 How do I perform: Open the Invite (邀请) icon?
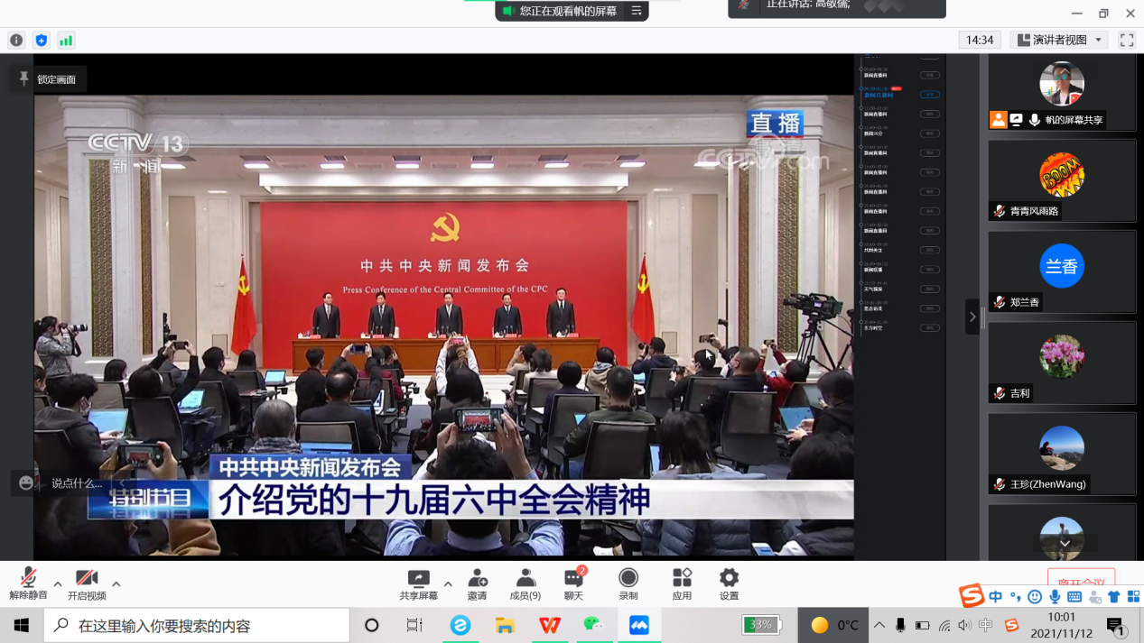[478, 583]
